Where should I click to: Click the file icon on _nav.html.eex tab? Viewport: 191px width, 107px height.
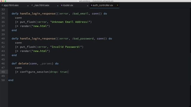(32, 5)
